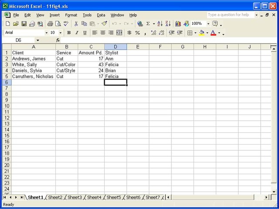Sort Descending Z to A
Screen dimensions: 279x209
pos(168,24)
